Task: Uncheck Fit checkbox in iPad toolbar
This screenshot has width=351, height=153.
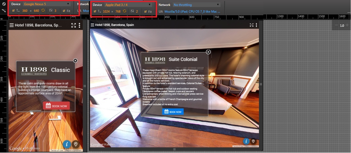Action: click(x=145, y=11)
